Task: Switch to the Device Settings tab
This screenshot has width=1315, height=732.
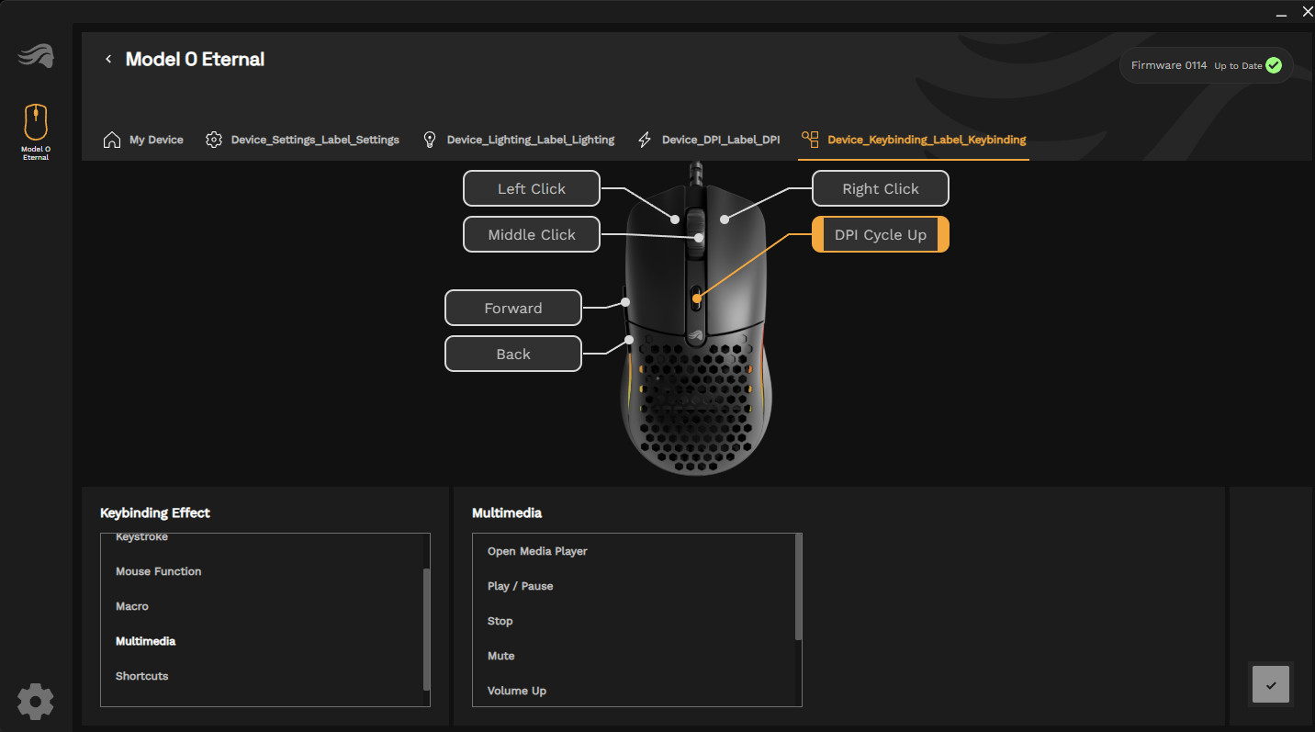Action: click(302, 140)
